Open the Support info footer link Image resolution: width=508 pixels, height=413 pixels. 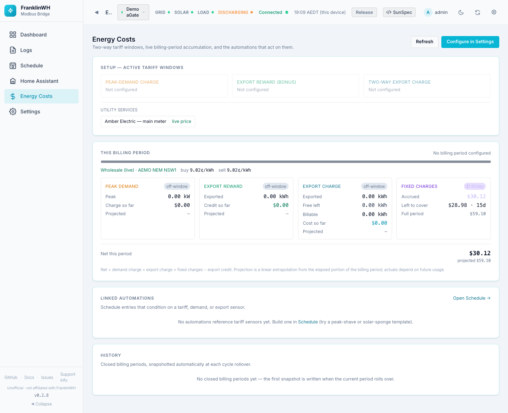point(68,377)
